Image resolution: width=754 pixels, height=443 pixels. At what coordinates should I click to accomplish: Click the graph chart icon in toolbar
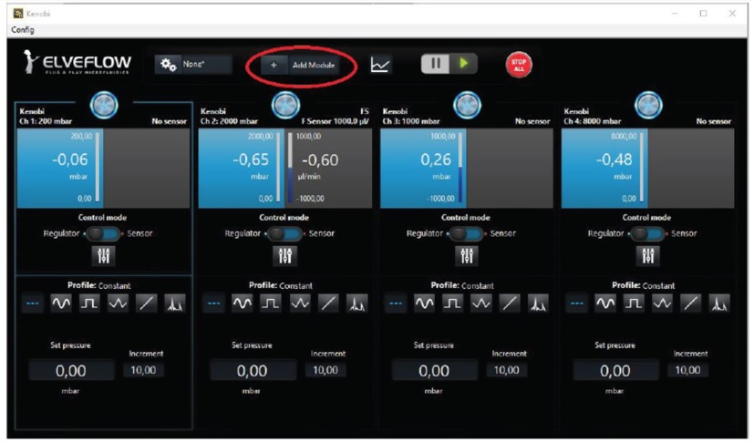(380, 65)
